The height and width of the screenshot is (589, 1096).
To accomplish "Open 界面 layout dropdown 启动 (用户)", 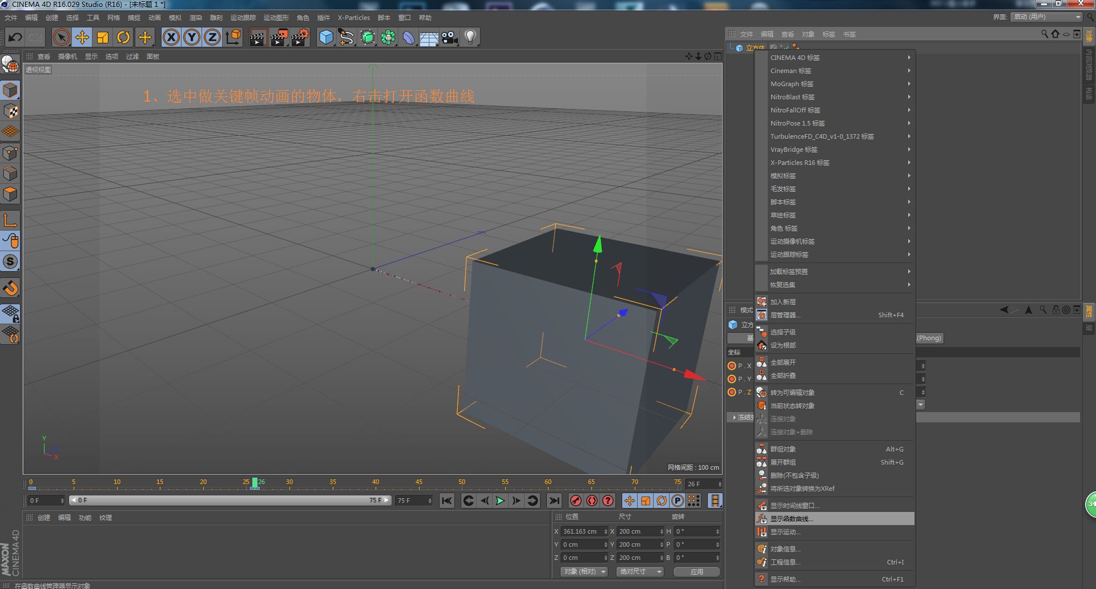I will (1047, 17).
